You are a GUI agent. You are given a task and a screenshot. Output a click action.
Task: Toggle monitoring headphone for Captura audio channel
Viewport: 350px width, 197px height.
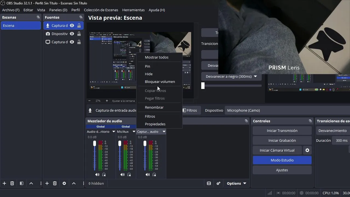pyautogui.click(x=154, y=175)
